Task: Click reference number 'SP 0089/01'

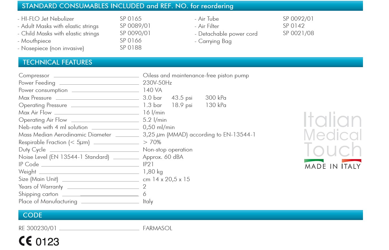Action: [135, 26]
